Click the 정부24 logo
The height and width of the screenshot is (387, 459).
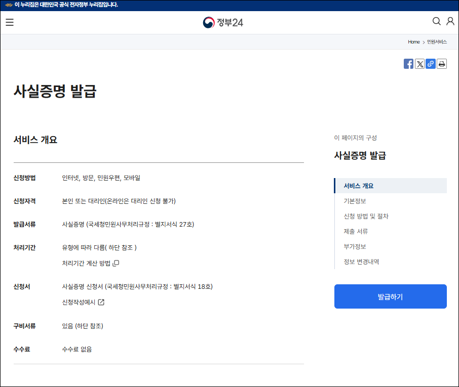[223, 22]
